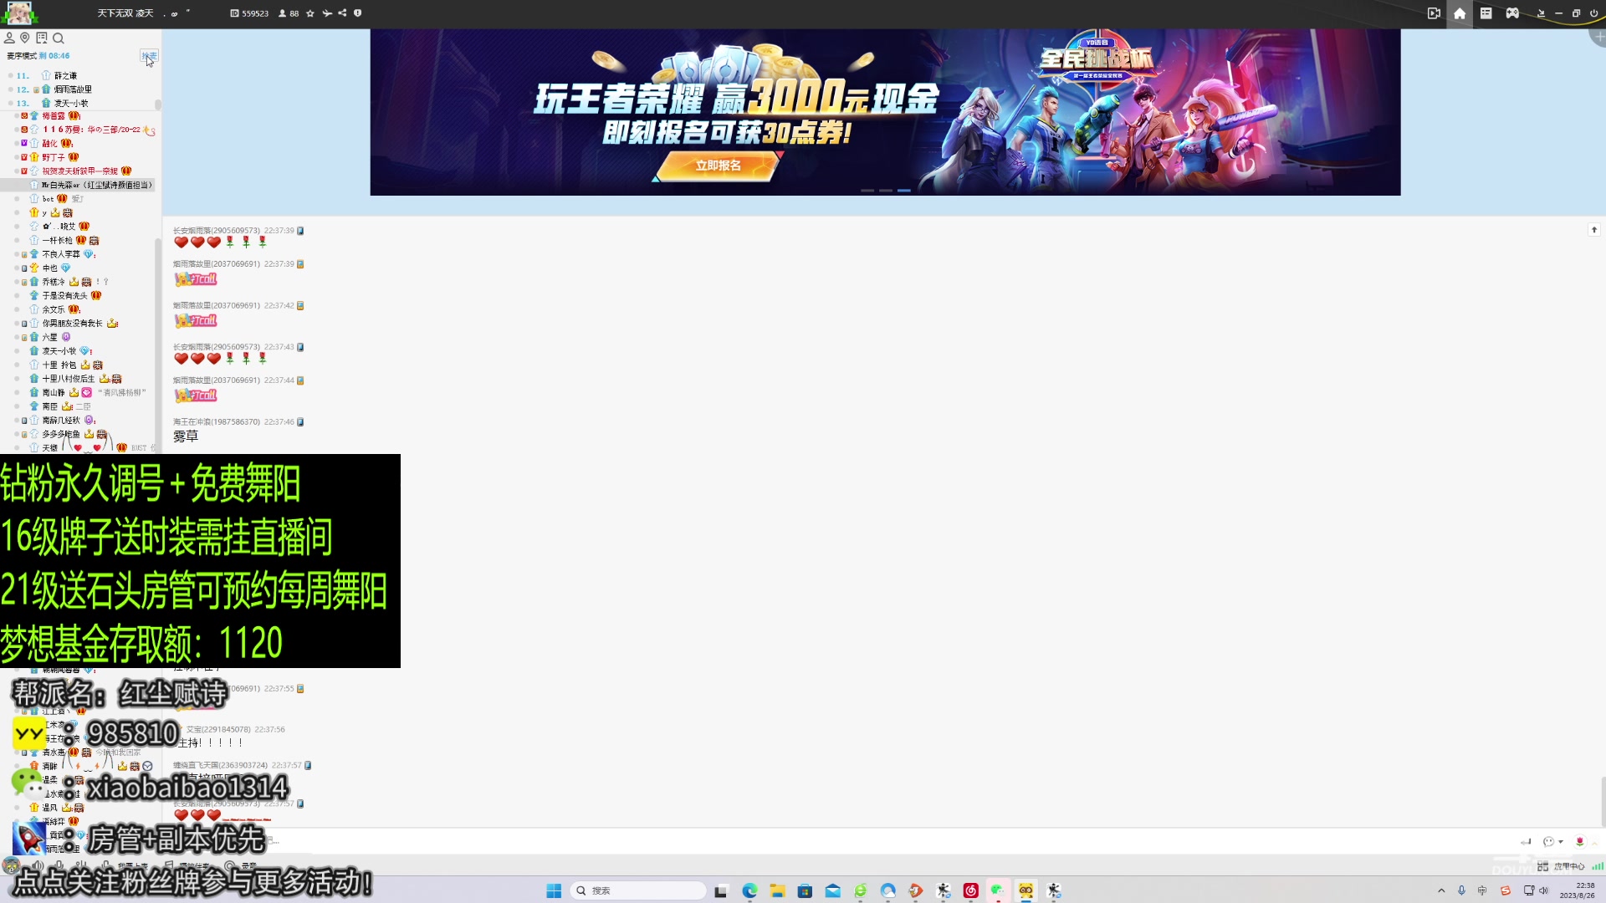
Task: Click the 雾草 chat message
Action: (x=186, y=436)
